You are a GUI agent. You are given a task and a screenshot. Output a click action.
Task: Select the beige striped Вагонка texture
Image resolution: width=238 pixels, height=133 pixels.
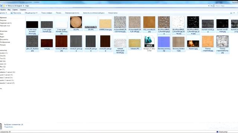tap(178, 42)
